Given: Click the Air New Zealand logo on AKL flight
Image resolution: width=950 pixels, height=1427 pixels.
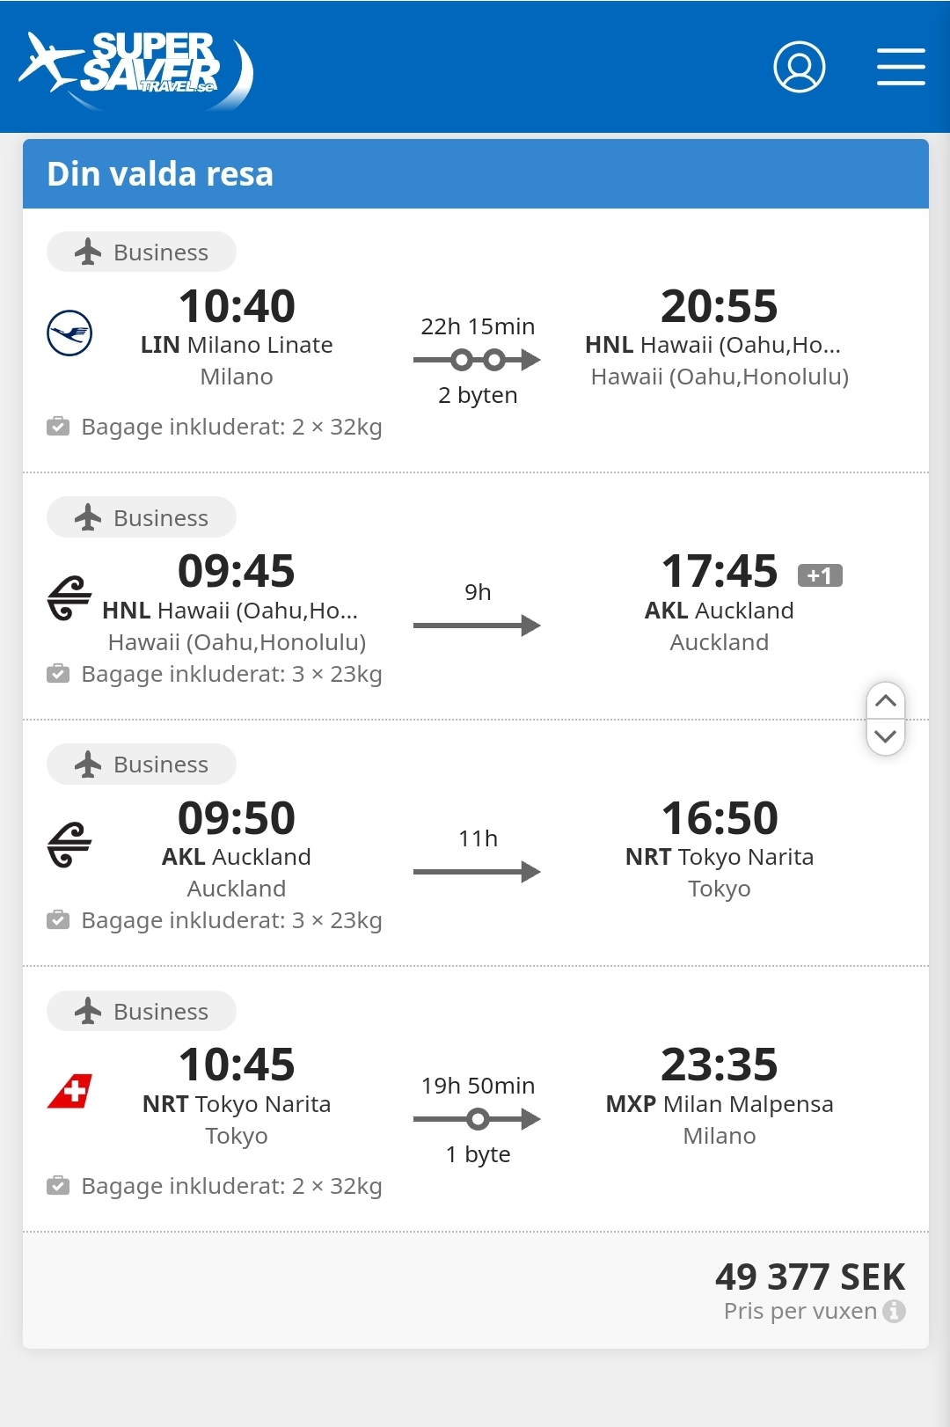Looking at the screenshot, I should pyautogui.click(x=69, y=845).
